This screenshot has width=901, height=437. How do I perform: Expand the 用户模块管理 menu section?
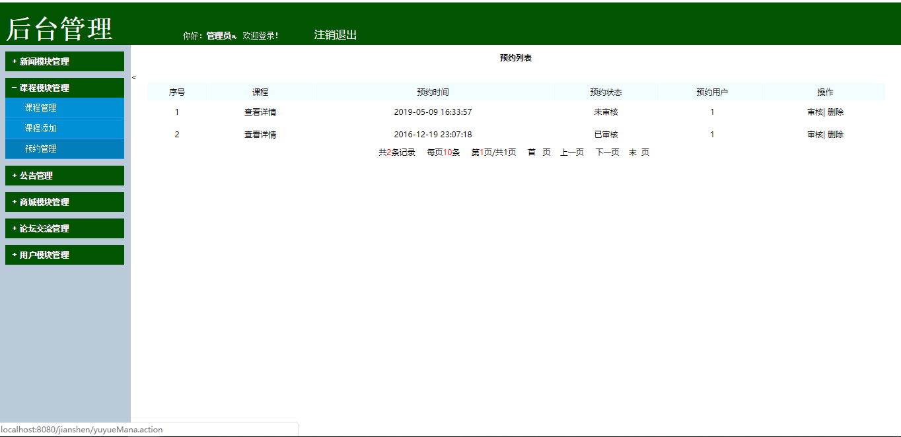(65, 255)
